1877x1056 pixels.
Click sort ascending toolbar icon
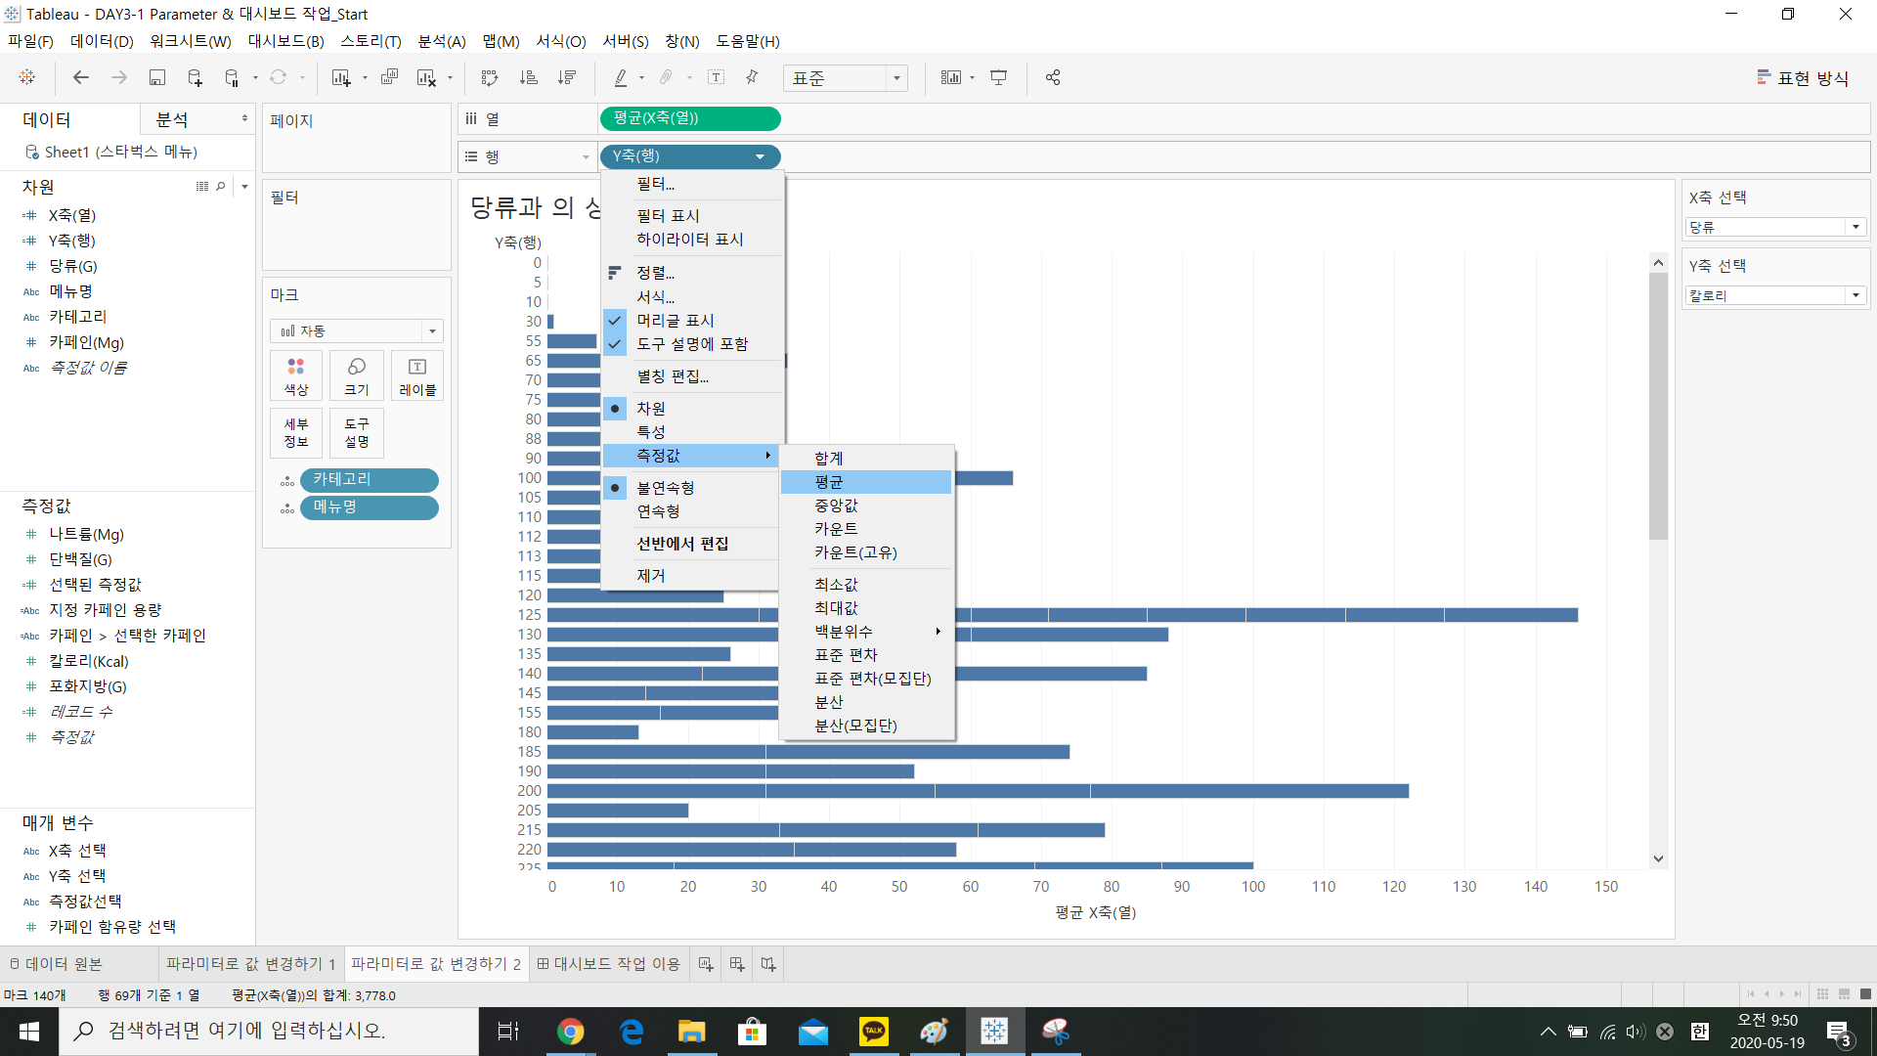(528, 77)
